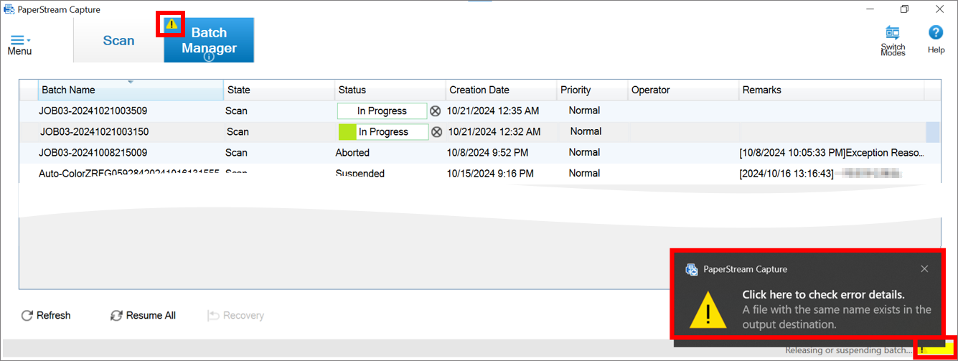The height and width of the screenshot is (361, 958).
Task: Sort by Creation Date column header
Action: point(501,90)
